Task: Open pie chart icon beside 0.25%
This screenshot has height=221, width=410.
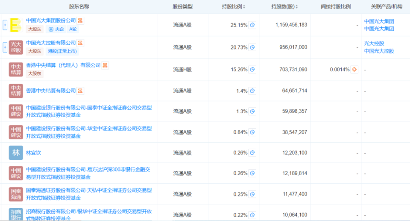Action: 252,194
